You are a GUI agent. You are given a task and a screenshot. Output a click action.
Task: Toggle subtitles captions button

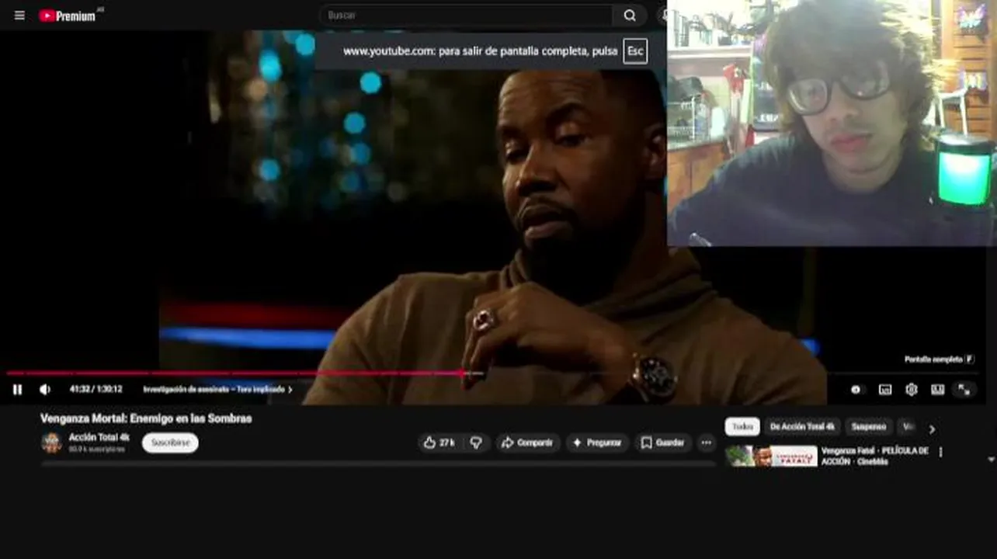pyautogui.click(x=885, y=390)
